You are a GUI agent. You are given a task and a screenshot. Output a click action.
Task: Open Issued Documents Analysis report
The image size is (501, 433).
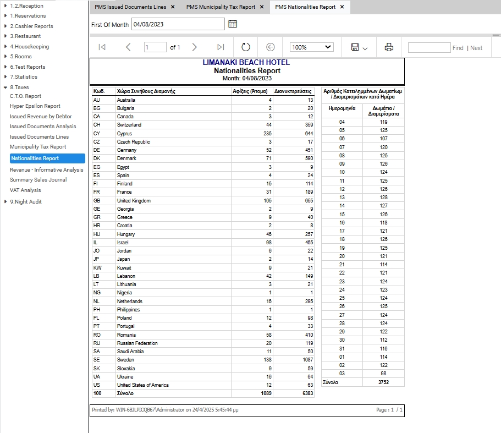pos(43,127)
